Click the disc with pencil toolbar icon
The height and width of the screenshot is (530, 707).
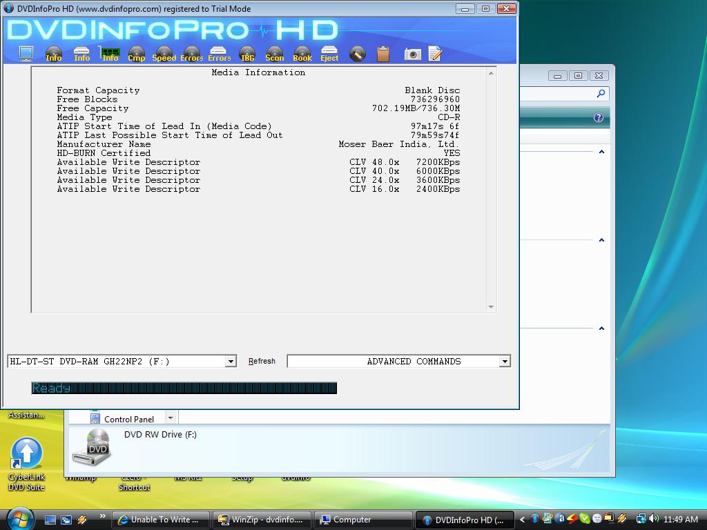tap(357, 54)
